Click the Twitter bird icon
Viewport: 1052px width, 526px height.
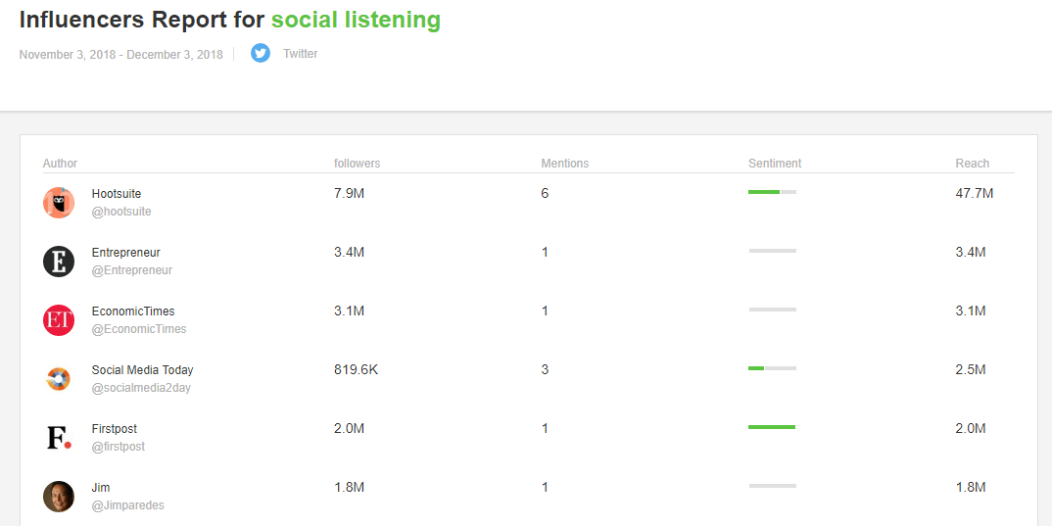coord(261,53)
